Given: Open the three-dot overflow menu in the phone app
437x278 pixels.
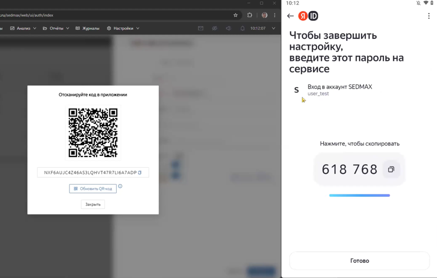Looking at the screenshot, I should point(429,16).
